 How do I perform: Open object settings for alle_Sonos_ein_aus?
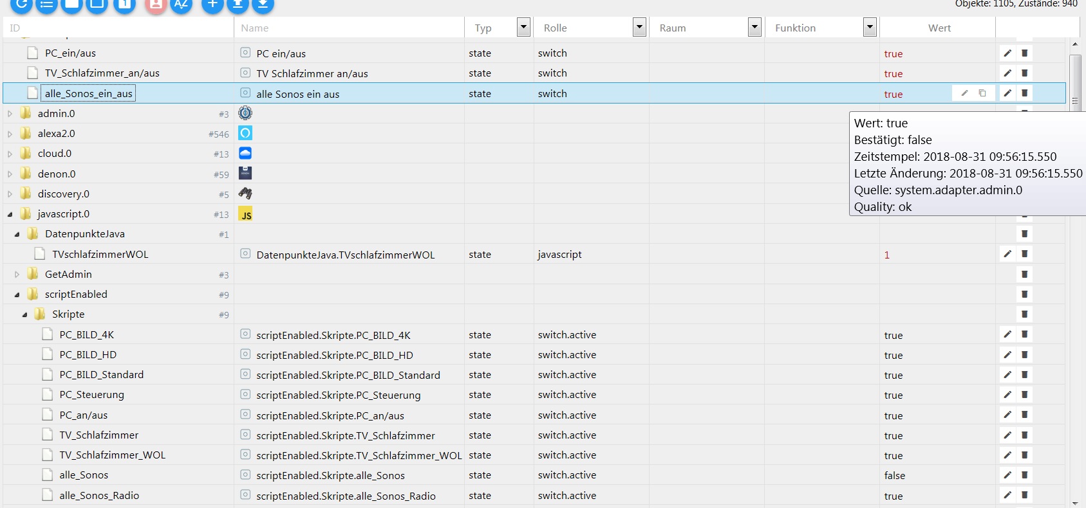1007,93
